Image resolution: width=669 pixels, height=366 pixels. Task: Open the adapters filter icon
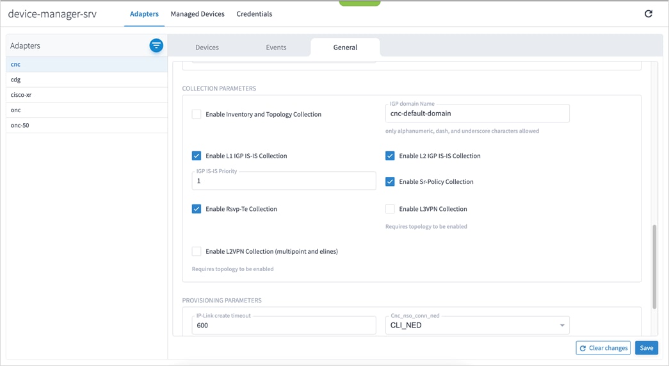(156, 46)
